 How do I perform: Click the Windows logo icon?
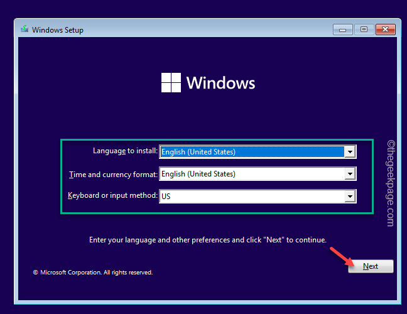[171, 82]
